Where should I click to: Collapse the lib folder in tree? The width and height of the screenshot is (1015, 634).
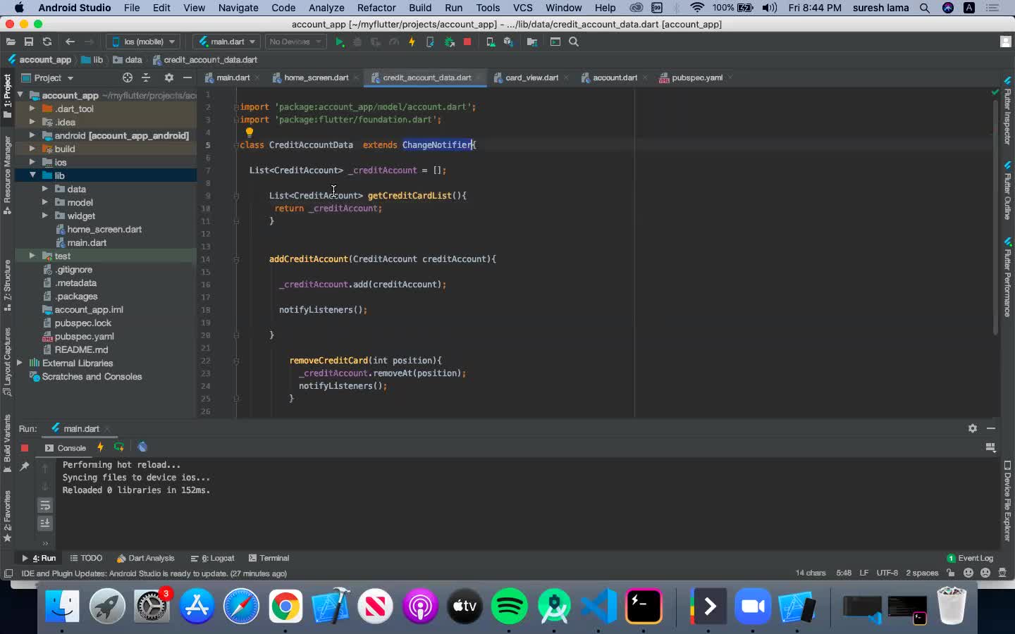coord(32,175)
